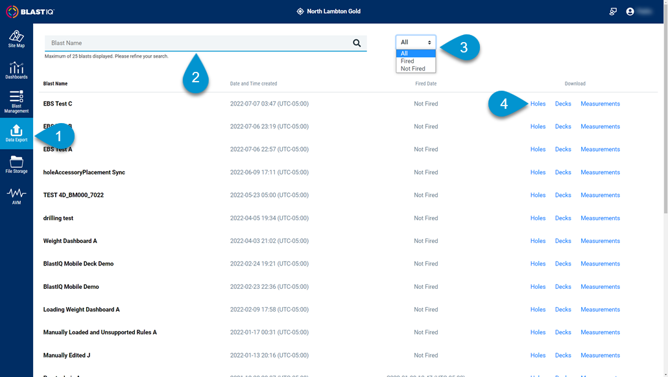668x377 pixels.
Task: Download Measurements for holeAccessoryPlacement Sync
Action: click(600, 172)
